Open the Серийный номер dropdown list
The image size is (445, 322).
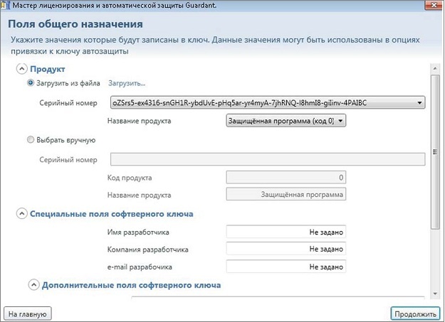pos(421,102)
